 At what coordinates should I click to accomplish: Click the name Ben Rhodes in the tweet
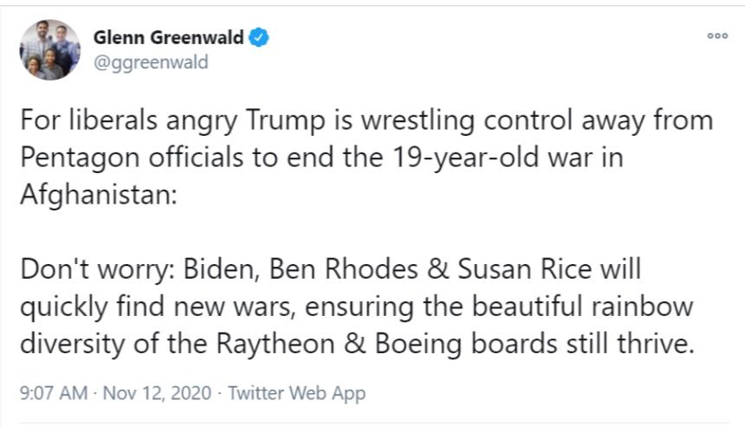tap(344, 269)
